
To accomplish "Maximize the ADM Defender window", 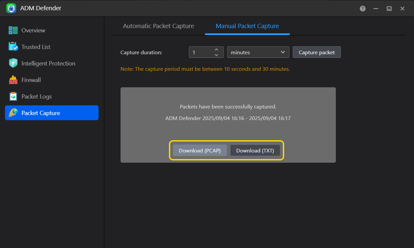I will (389, 9).
